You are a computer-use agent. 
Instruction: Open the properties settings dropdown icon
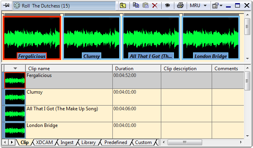tap(217, 6)
